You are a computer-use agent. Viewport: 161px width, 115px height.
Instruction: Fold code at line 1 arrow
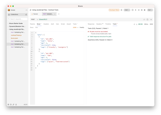pos(33,33)
